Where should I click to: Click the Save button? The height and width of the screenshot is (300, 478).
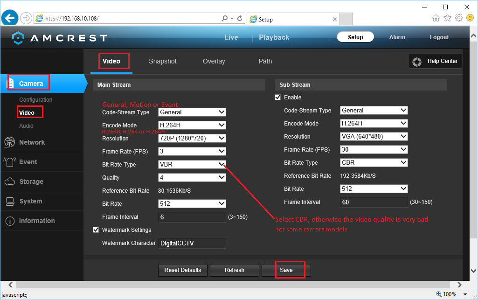(x=286, y=270)
